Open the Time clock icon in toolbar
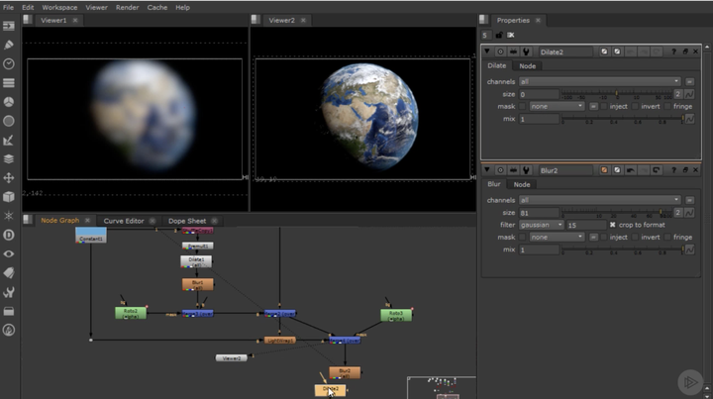This screenshot has width=713, height=399. pos(9,63)
